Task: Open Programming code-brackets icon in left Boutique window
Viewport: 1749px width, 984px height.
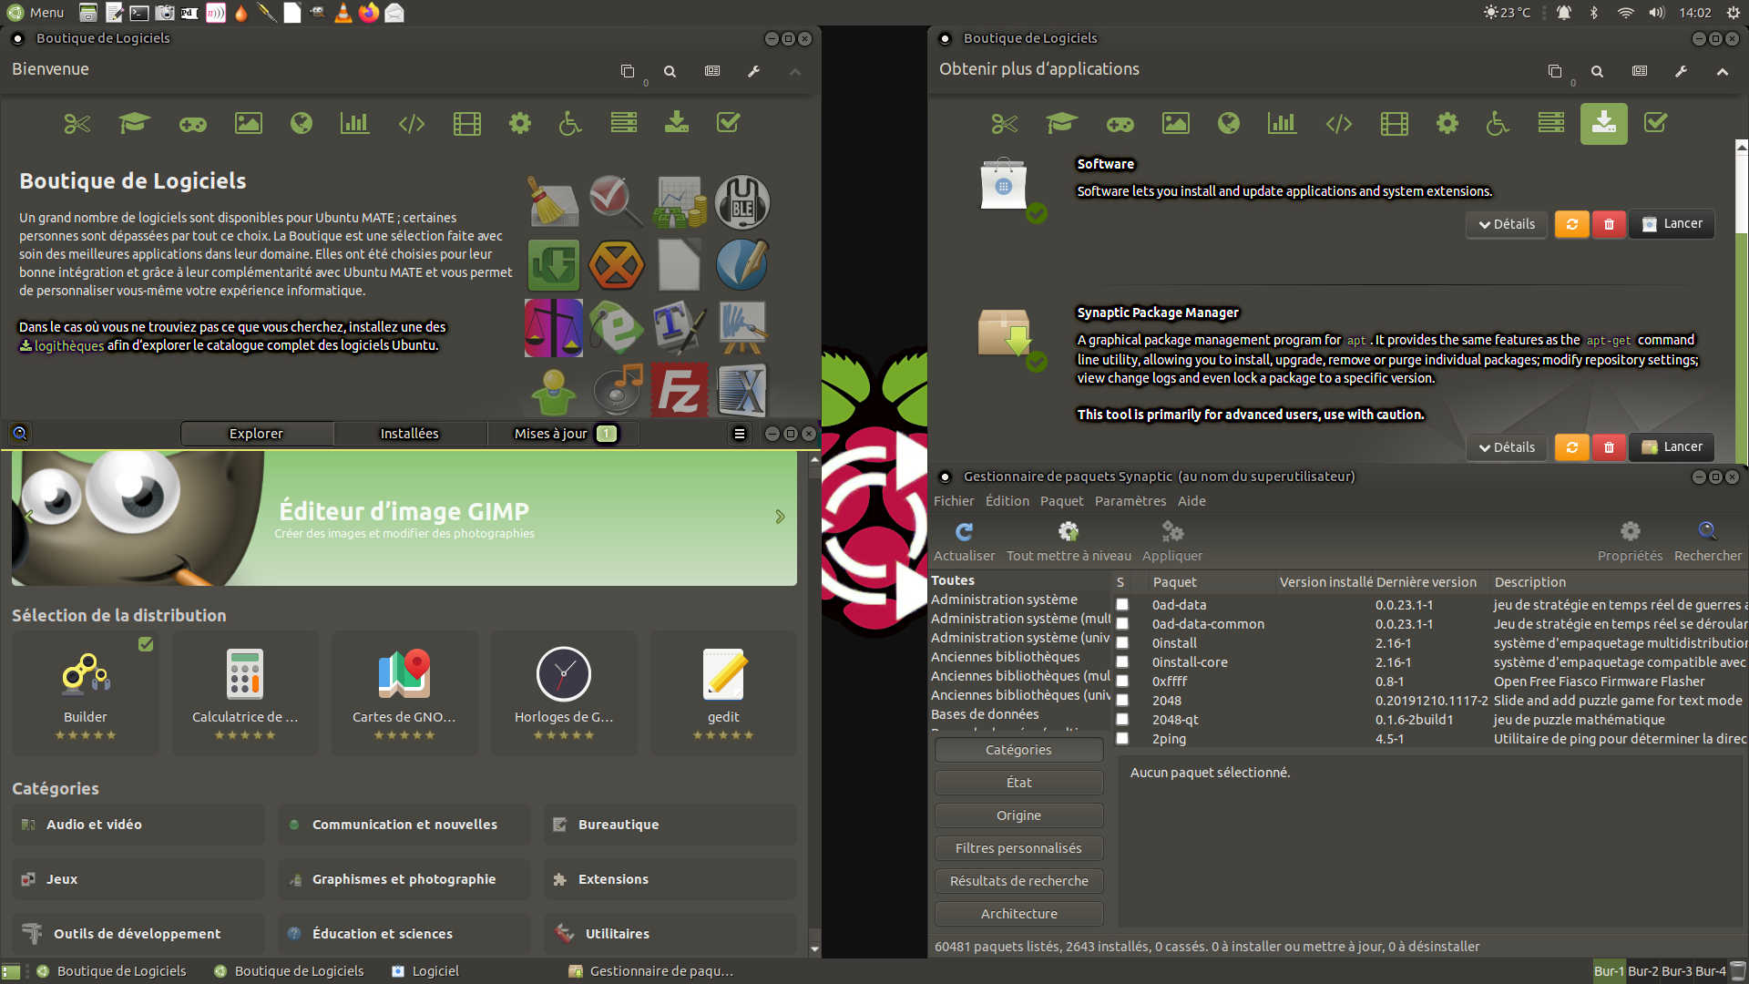Action: pyautogui.click(x=412, y=123)
